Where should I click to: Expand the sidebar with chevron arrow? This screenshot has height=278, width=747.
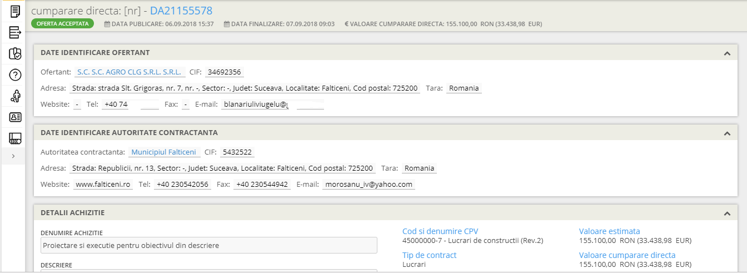13,156
